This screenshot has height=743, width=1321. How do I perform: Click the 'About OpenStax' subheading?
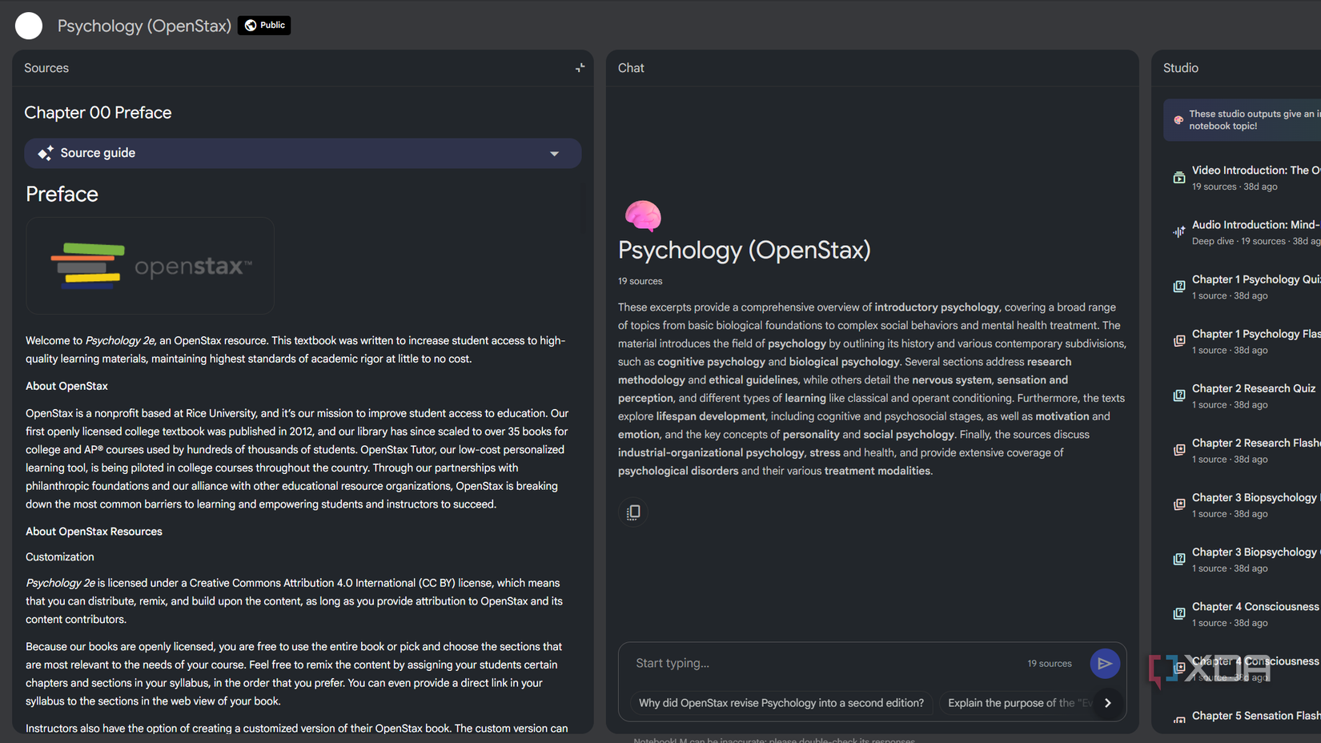pyautogui.click(x=66, y=386)
